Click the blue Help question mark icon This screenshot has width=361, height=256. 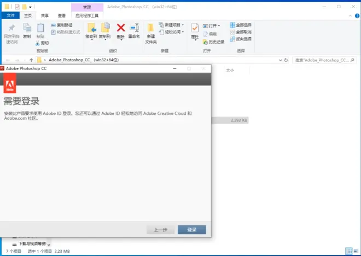click(x=357, y=16)
